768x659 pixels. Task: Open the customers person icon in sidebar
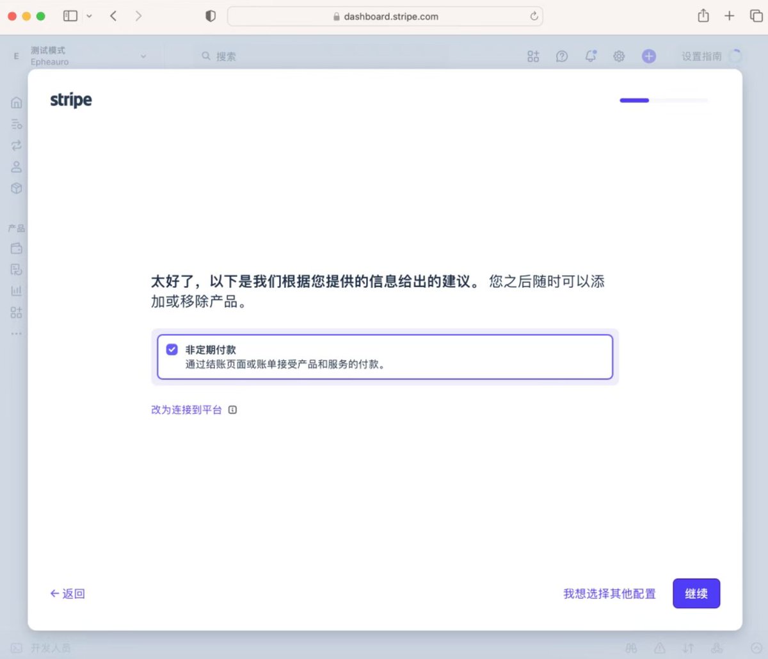pyautogui.click(x=17, y=167)
